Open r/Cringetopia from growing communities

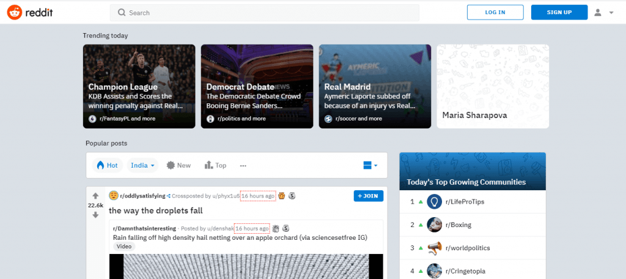465,272
